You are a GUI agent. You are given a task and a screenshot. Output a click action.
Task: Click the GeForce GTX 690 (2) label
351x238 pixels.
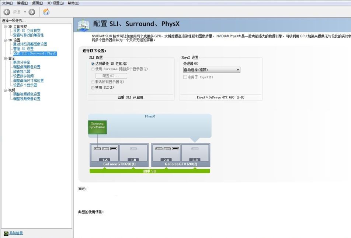point(181,164)
